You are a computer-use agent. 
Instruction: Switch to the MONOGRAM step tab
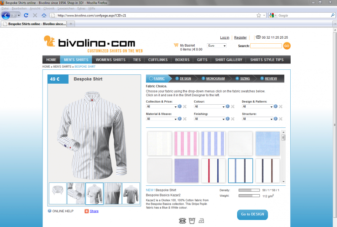[215, 79]
